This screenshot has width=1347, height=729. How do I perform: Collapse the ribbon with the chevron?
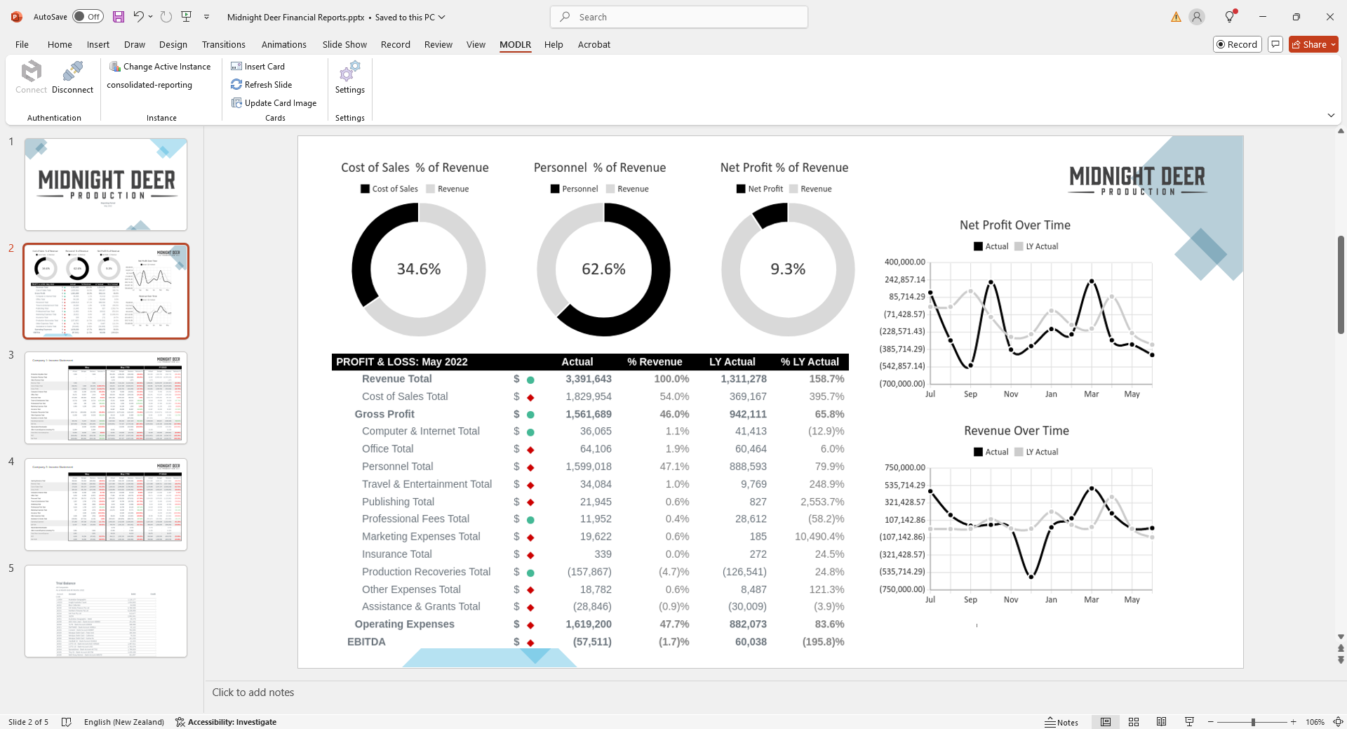1331,115
